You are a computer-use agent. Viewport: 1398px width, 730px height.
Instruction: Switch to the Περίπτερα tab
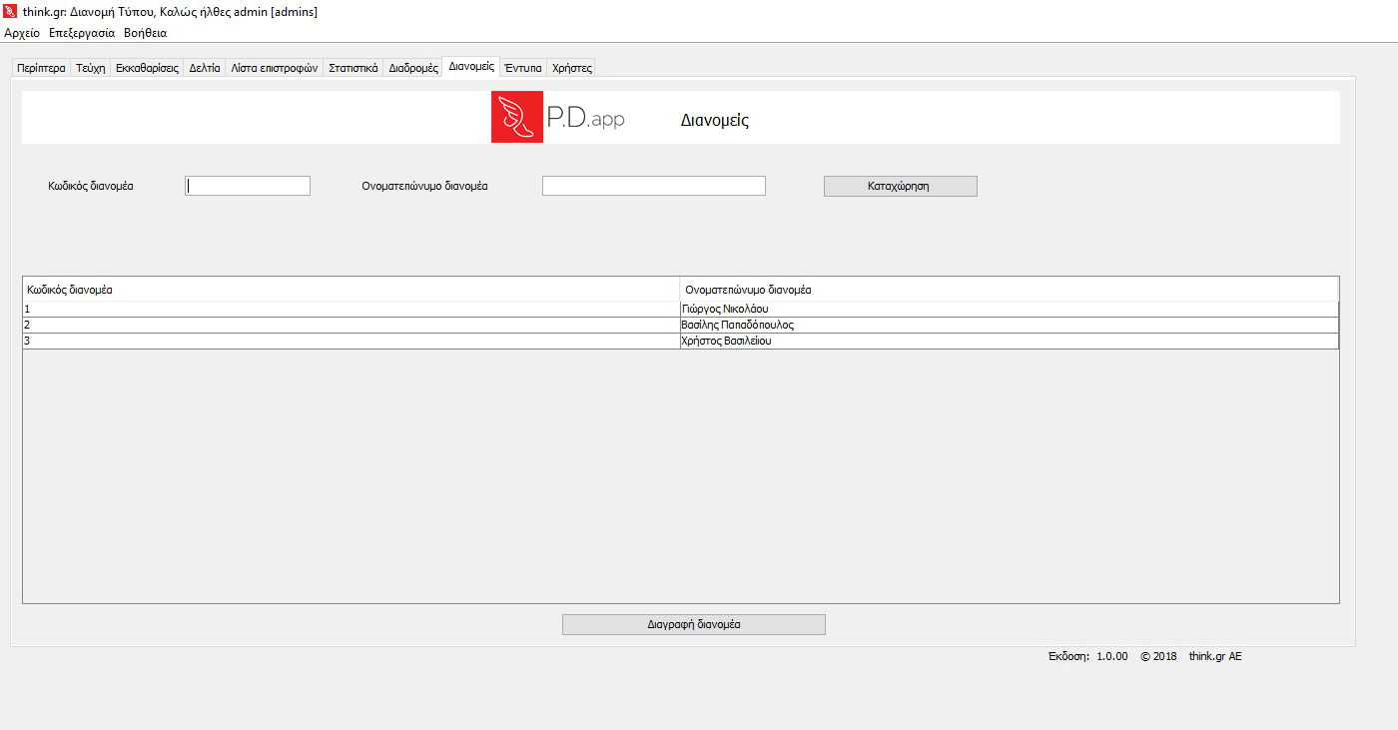coord(41,69)
